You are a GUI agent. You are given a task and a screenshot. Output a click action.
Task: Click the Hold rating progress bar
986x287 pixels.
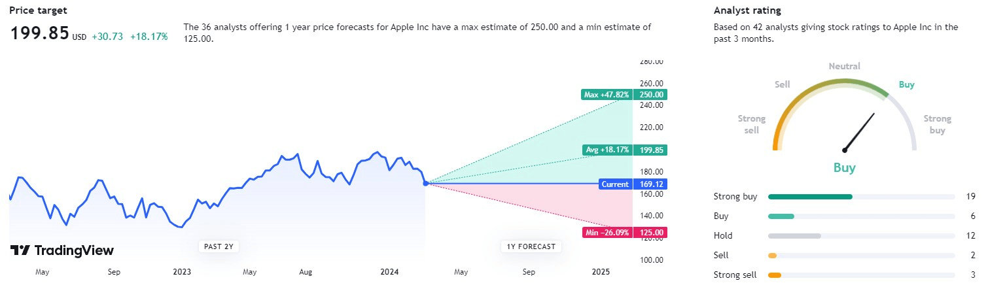[x=860, y=236]
